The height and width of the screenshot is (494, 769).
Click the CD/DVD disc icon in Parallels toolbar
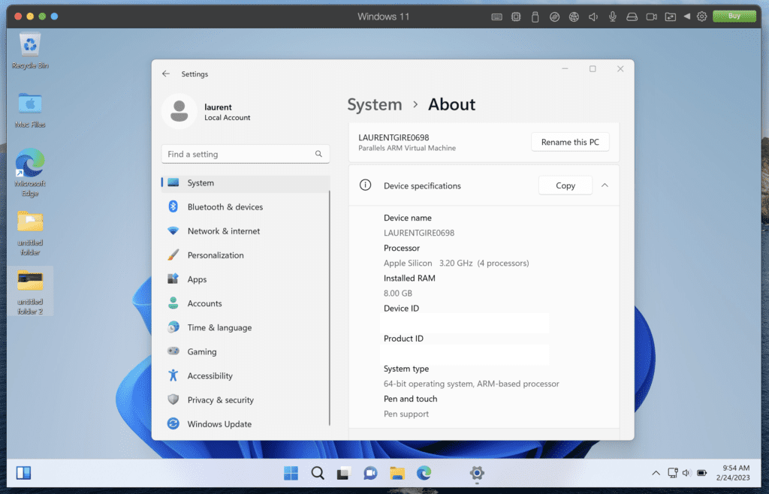554,17
